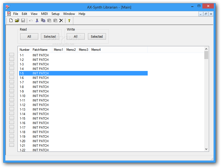Click the yellow Help question mark icon
This screenshot has width=221, height=168.
pos(69,20)
